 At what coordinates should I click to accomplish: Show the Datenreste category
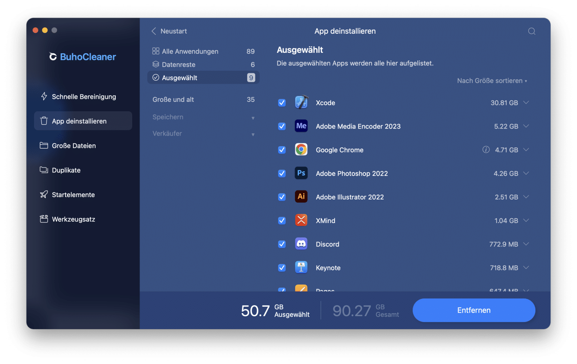204,64
